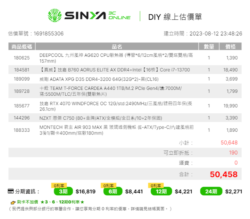Click the green 刷卡不加價 promo text
Screen dimensions: 250x219
click(x=51, y=202)
